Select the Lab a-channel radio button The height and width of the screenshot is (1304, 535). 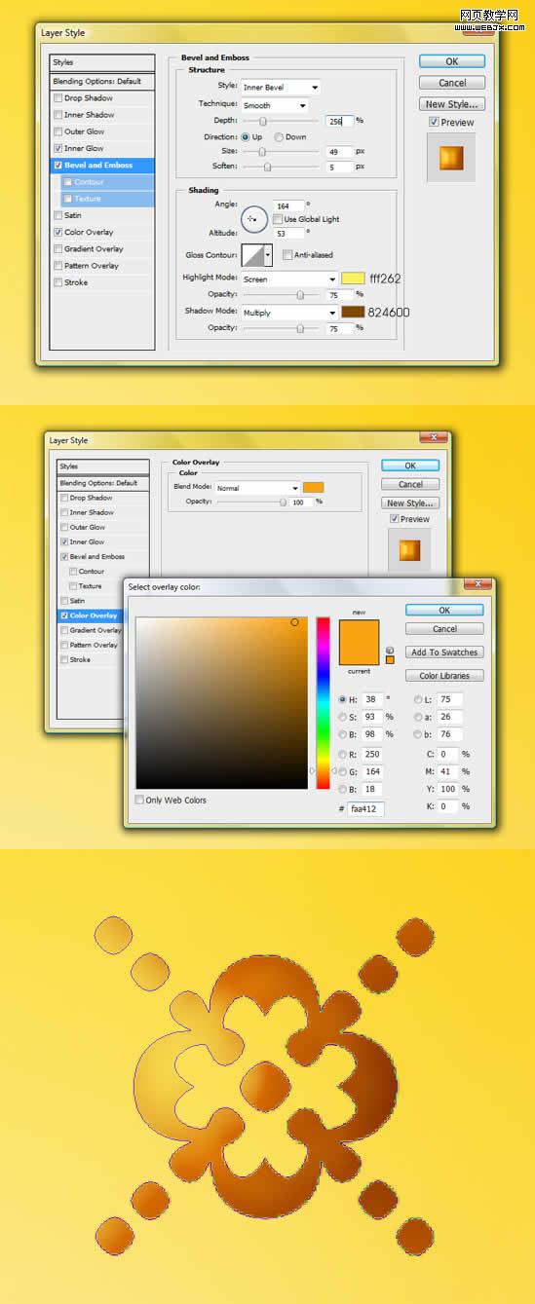418,717
